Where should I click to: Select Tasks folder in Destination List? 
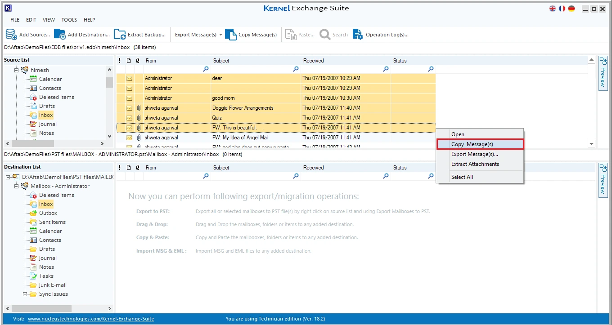click(x=46, y=276)
